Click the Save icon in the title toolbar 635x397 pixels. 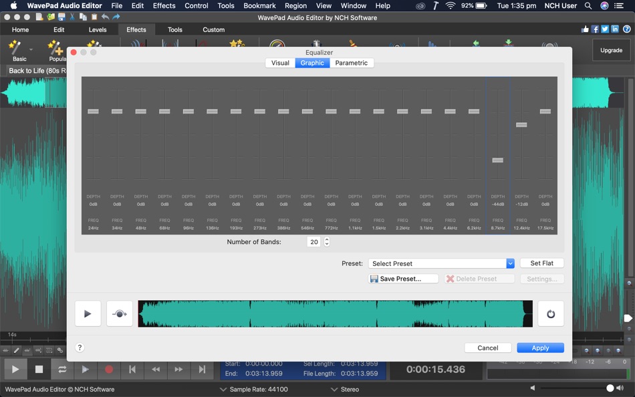pos(61,17)
